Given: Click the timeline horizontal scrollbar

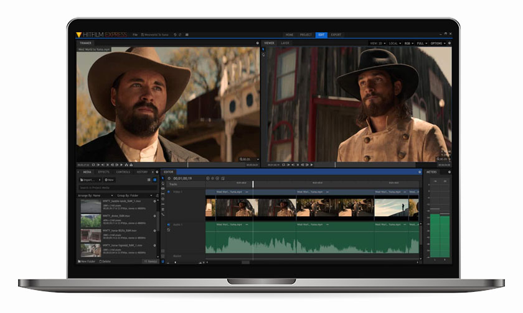Looking at the screenshot, I should coord(245,262).
